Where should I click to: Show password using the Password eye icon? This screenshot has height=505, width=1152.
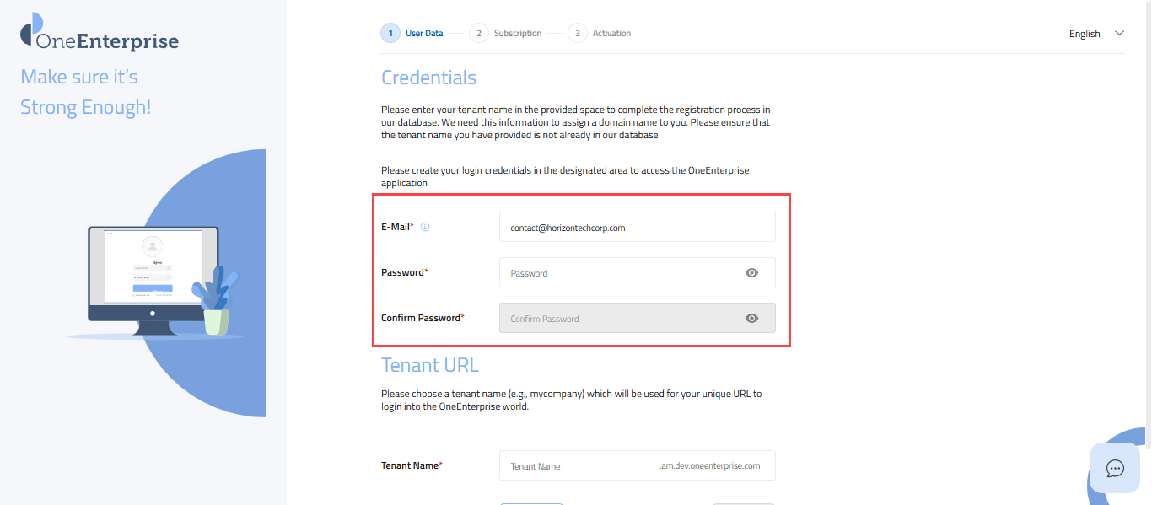[751, 272]
